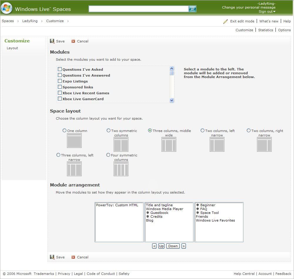Click the top Cancel red X icon

pyautogui.click(x=73, y=41)
